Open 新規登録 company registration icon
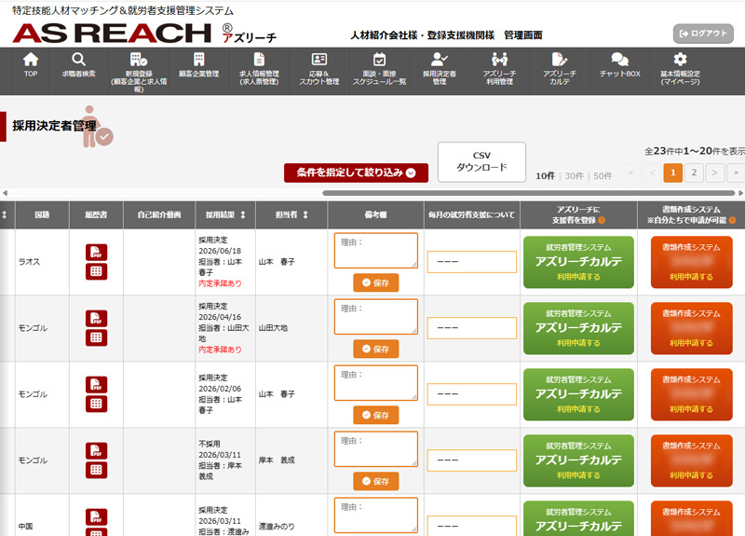Viewport: 745px width, 536px height. pos(138,60)
